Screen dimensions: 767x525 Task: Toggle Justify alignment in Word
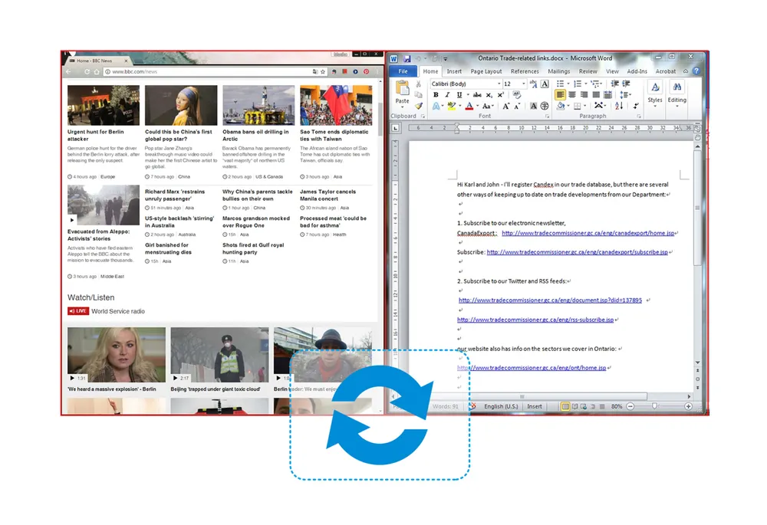tap(596, 95)
